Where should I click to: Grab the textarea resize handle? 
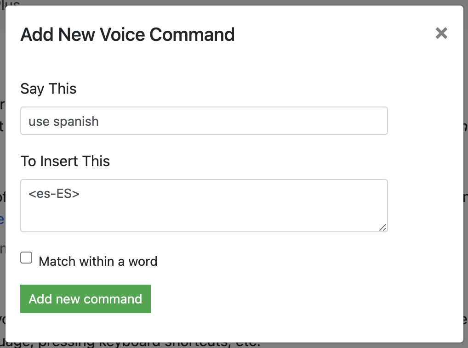point(382,227)
